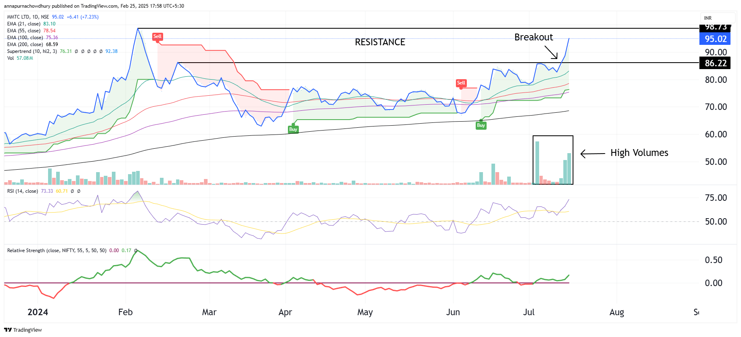
Task: Click the High Volumes text annotation
Action: [639, 153]
